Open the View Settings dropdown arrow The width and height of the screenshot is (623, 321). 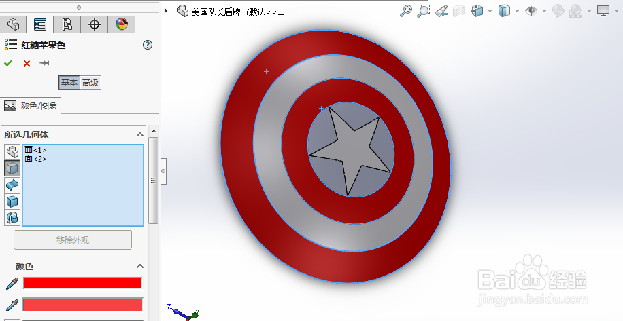(x=616, y=11)
